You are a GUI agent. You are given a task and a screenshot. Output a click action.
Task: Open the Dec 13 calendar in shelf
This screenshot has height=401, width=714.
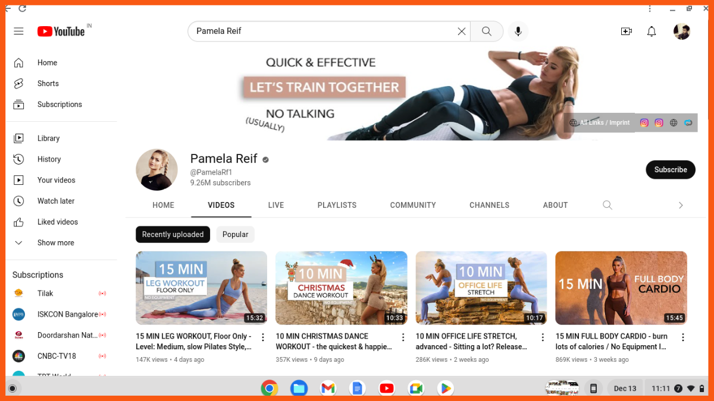(625, 389)
